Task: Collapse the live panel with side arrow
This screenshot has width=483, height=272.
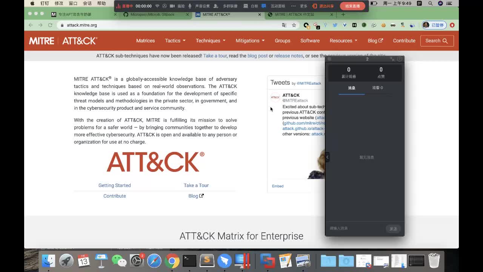Action: pyautogui.click(x=328, y=157)
